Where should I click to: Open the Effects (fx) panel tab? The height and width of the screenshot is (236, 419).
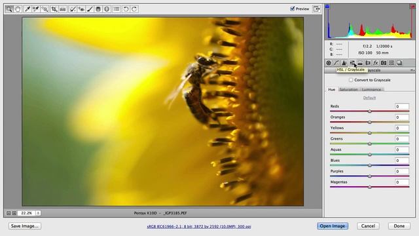pyautogui.click(x=375, y=63)
